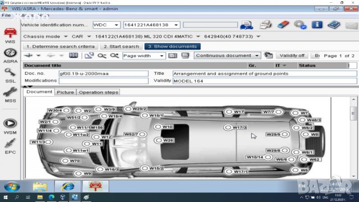Open the ASRA clock module
This screenshot has width=359, height=202.
pos(10,56)
